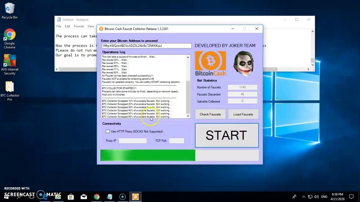This screenshot has height=202, width=360.
Task: Open File Explorer from the taskbar
Action: [x=58, y=197]
